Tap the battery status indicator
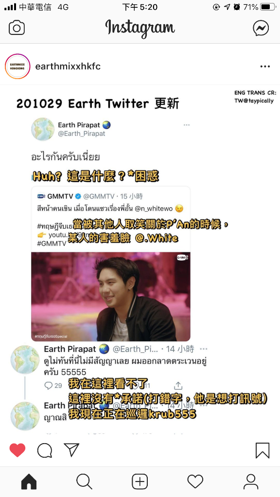 click(268, 7)
